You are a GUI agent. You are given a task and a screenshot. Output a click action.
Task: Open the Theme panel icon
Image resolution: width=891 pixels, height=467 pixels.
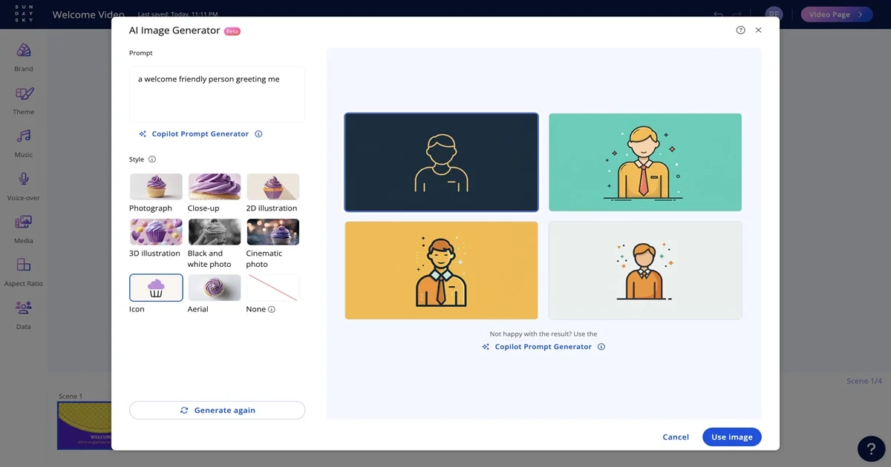pyautogui.click(x=24, y=95)
